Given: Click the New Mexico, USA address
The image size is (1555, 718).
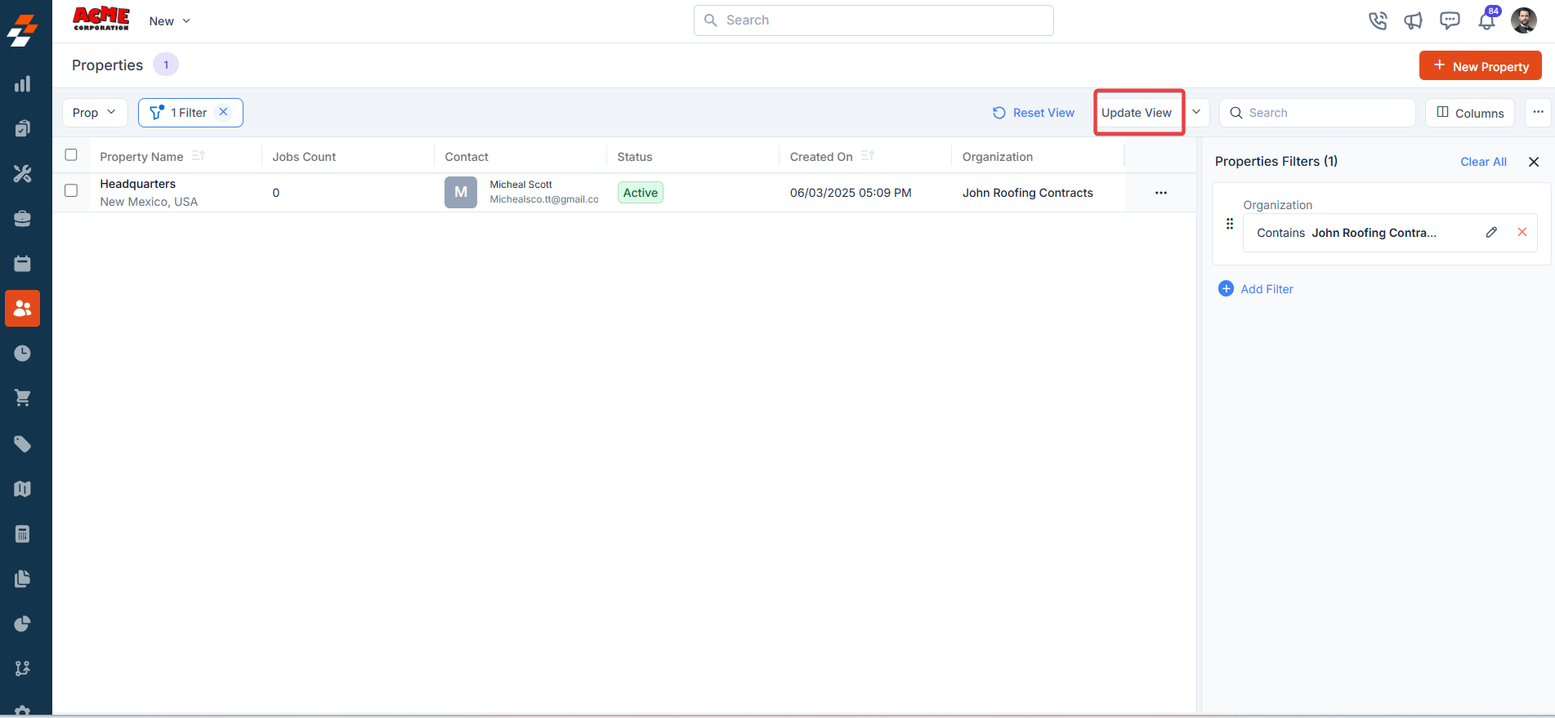Looking at the screenshot, I should (149, 202).
